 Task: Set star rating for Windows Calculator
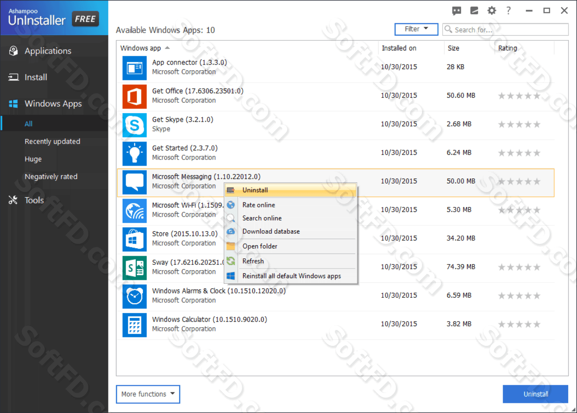pos(519,324)
